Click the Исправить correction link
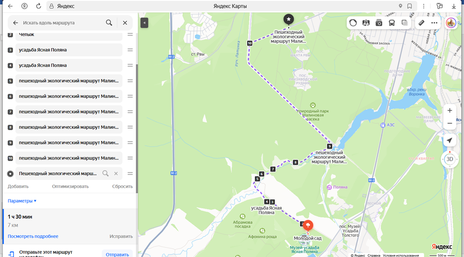Screen dimensions: 464x257 (121, 237)
